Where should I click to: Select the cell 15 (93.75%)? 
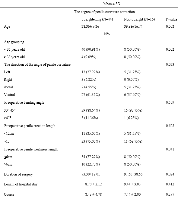pyautogui.click(x=133, y=110)
